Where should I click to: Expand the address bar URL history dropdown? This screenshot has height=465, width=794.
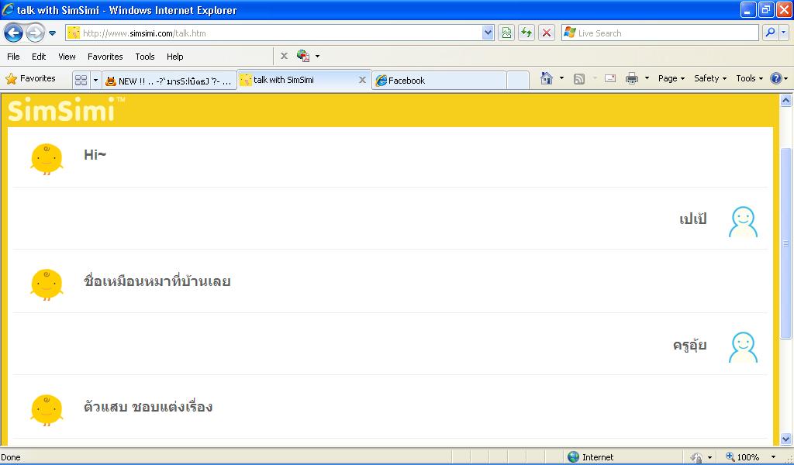[x=488, y=33]
